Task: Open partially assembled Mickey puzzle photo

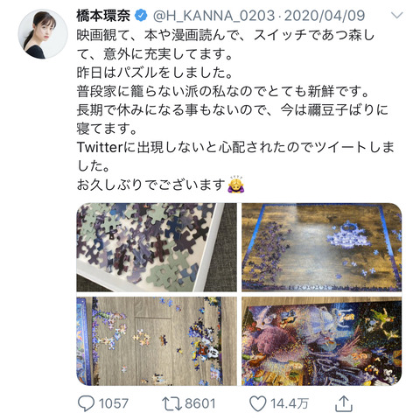Action: [x=157, y=341]
